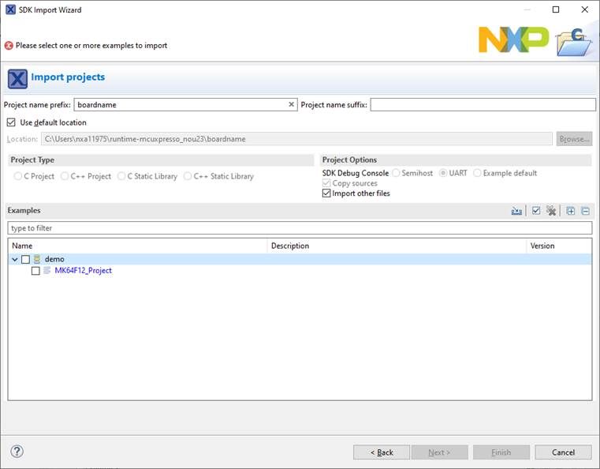Click the SDK Import Wizard title icon
The width and height of the screenshot is (600, 469).
[10, 9]
